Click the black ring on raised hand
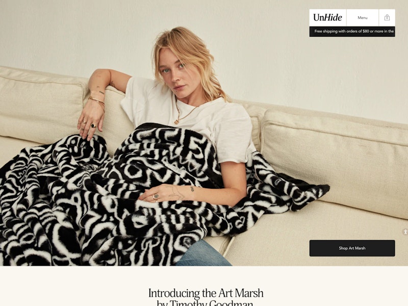The height and width of the screenshot is (306, 408). (x=93, y=125)
